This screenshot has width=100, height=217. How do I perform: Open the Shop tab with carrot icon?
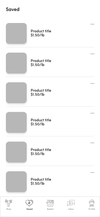tap(9, 203)
